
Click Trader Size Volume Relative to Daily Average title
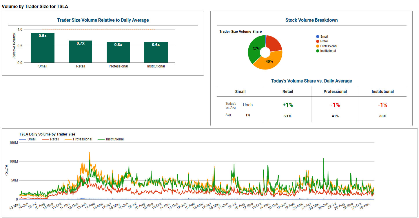click(x=103, y=20)
